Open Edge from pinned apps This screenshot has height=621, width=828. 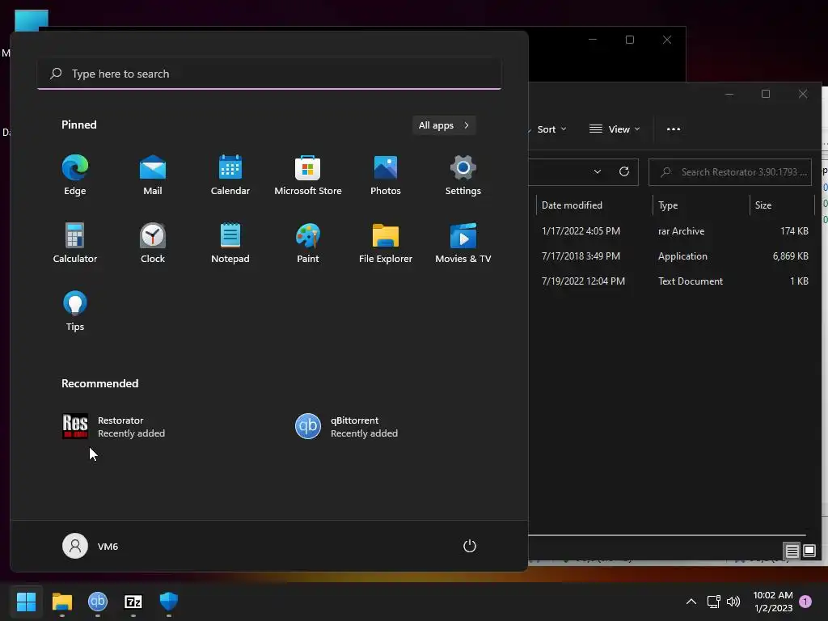point(75,175)
